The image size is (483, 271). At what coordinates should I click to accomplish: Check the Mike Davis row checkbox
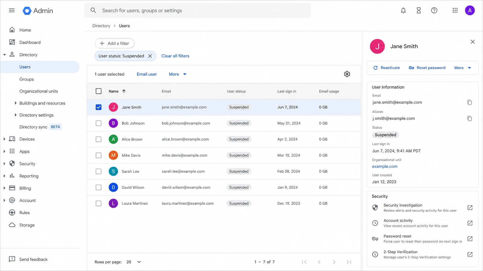99,155
